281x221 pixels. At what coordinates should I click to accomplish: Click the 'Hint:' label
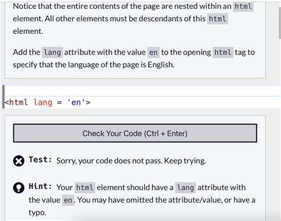(40, 187)
